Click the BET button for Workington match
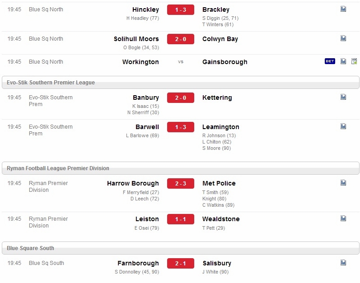Screen dimensions: 360x283 [x=330, y=61]
